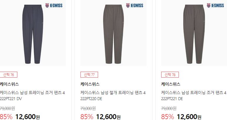
Task: Click the 케이스위스 brand name under 선택 76
Action: click(x=9, y=84)
